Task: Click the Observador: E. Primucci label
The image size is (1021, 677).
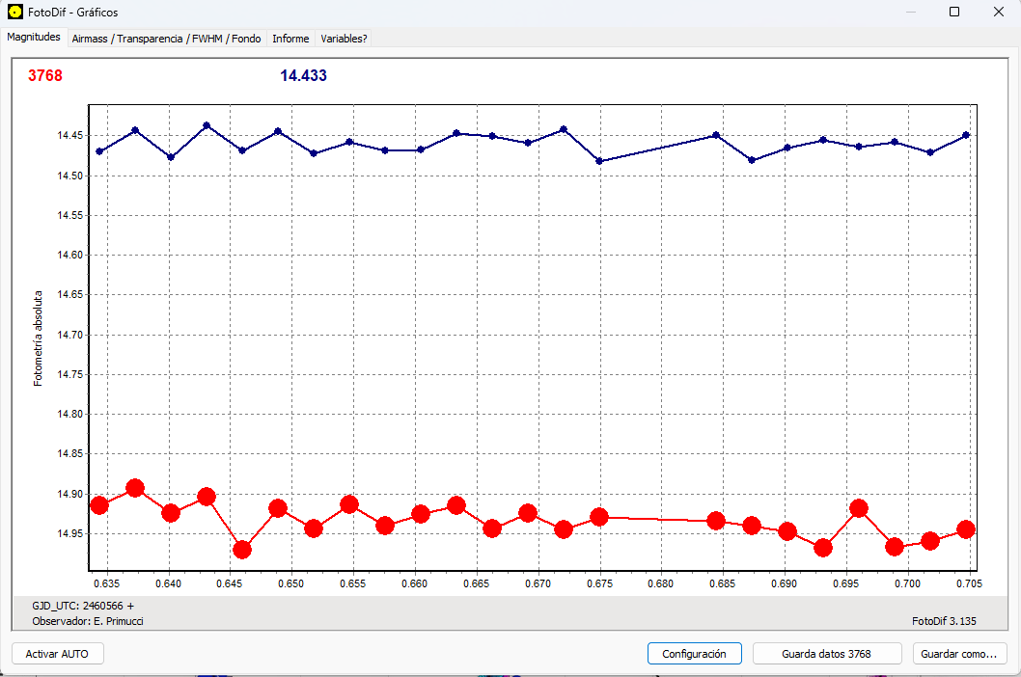Action: point(87,620)
